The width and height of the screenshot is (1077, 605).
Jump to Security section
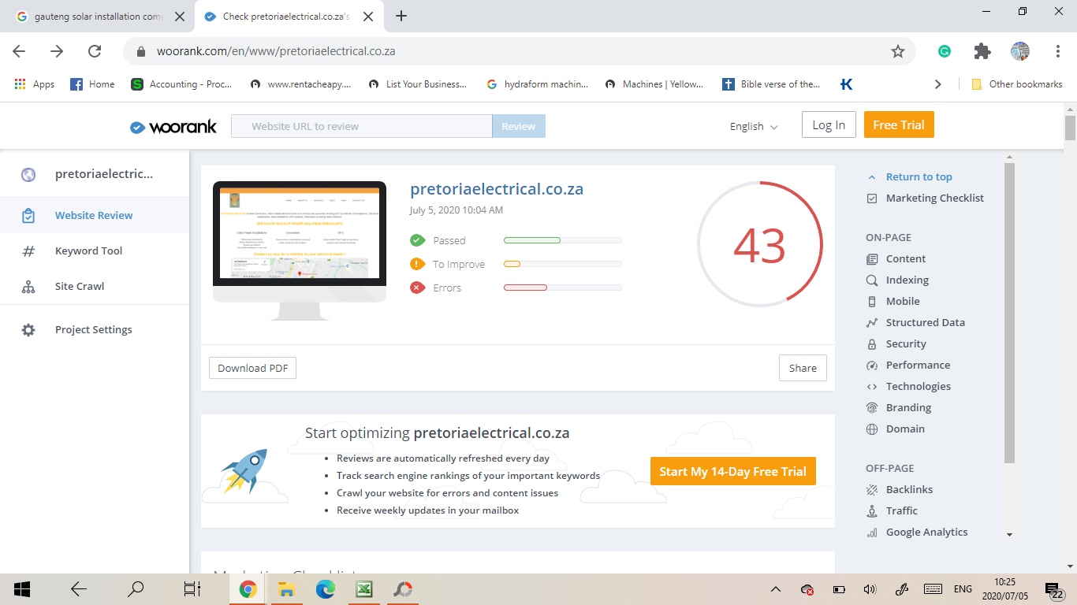click(x=905, y=343)
